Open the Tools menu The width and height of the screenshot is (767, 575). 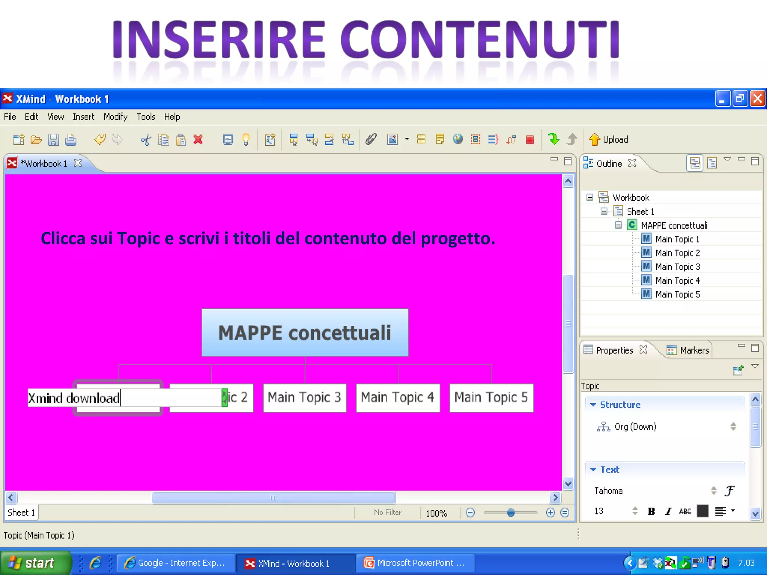pos(146,117)
